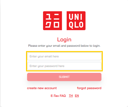The width and height of the screenshot is (128, 107).
Task: Select the 'Enter your password here' box
Action: click(64, 66)
